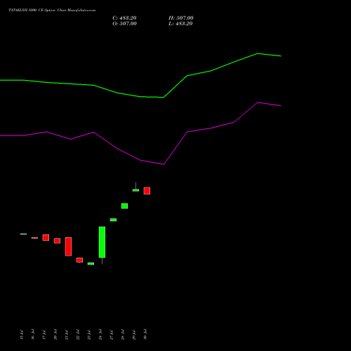Click the 28 Jul date label on axis
Viewport: 351px width, 351px height.
pyautogui.click(x=123, y=334)
